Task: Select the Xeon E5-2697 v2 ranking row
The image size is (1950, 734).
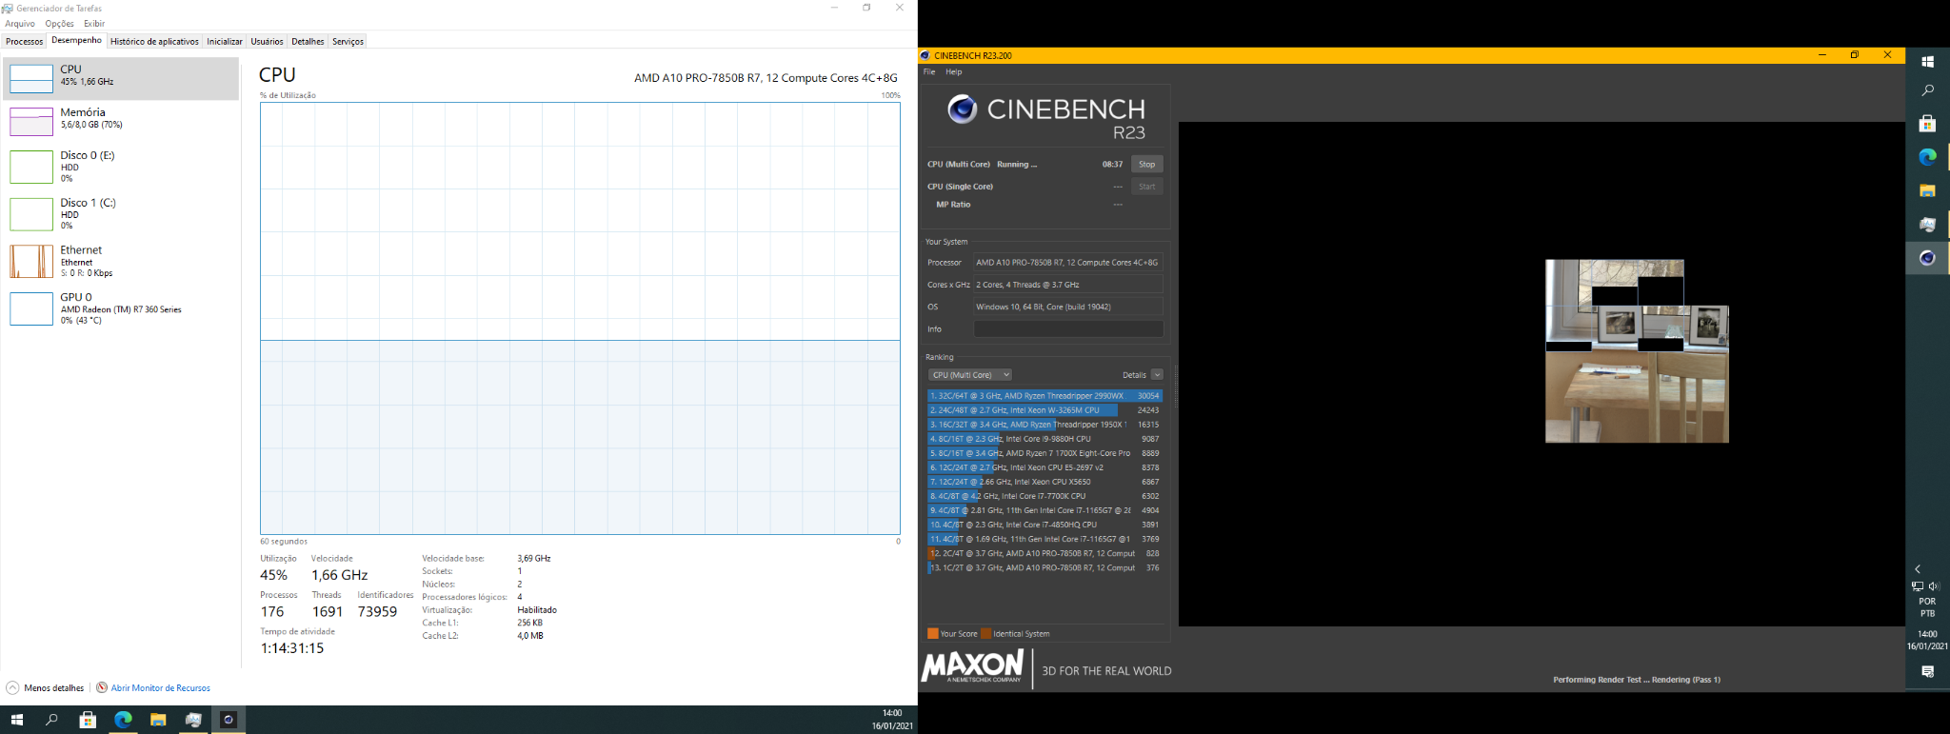Action: [1045, 467]
